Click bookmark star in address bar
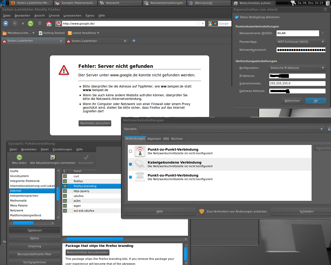The width and height of the screenshot is (331, 265). click(x=198, y=24)
